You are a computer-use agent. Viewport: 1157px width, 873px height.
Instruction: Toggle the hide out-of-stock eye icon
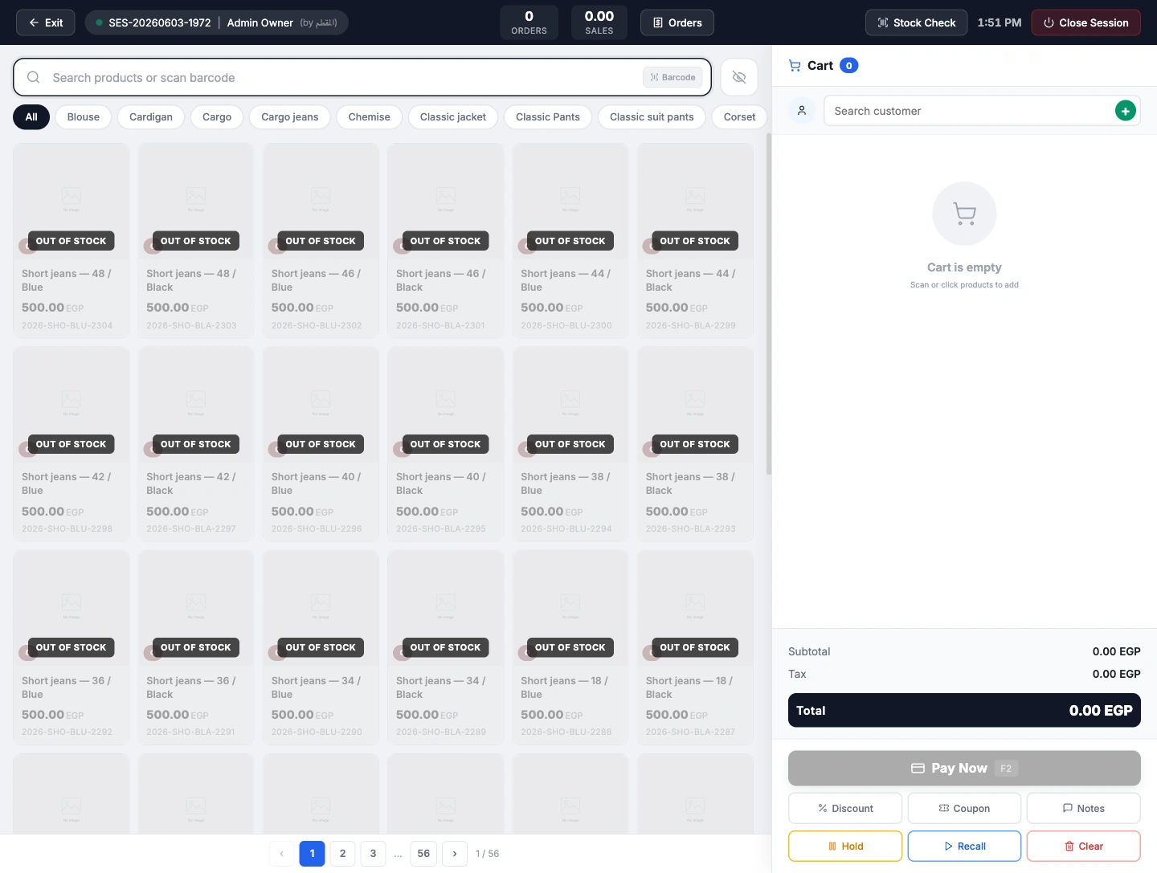[x=739, y=77]
